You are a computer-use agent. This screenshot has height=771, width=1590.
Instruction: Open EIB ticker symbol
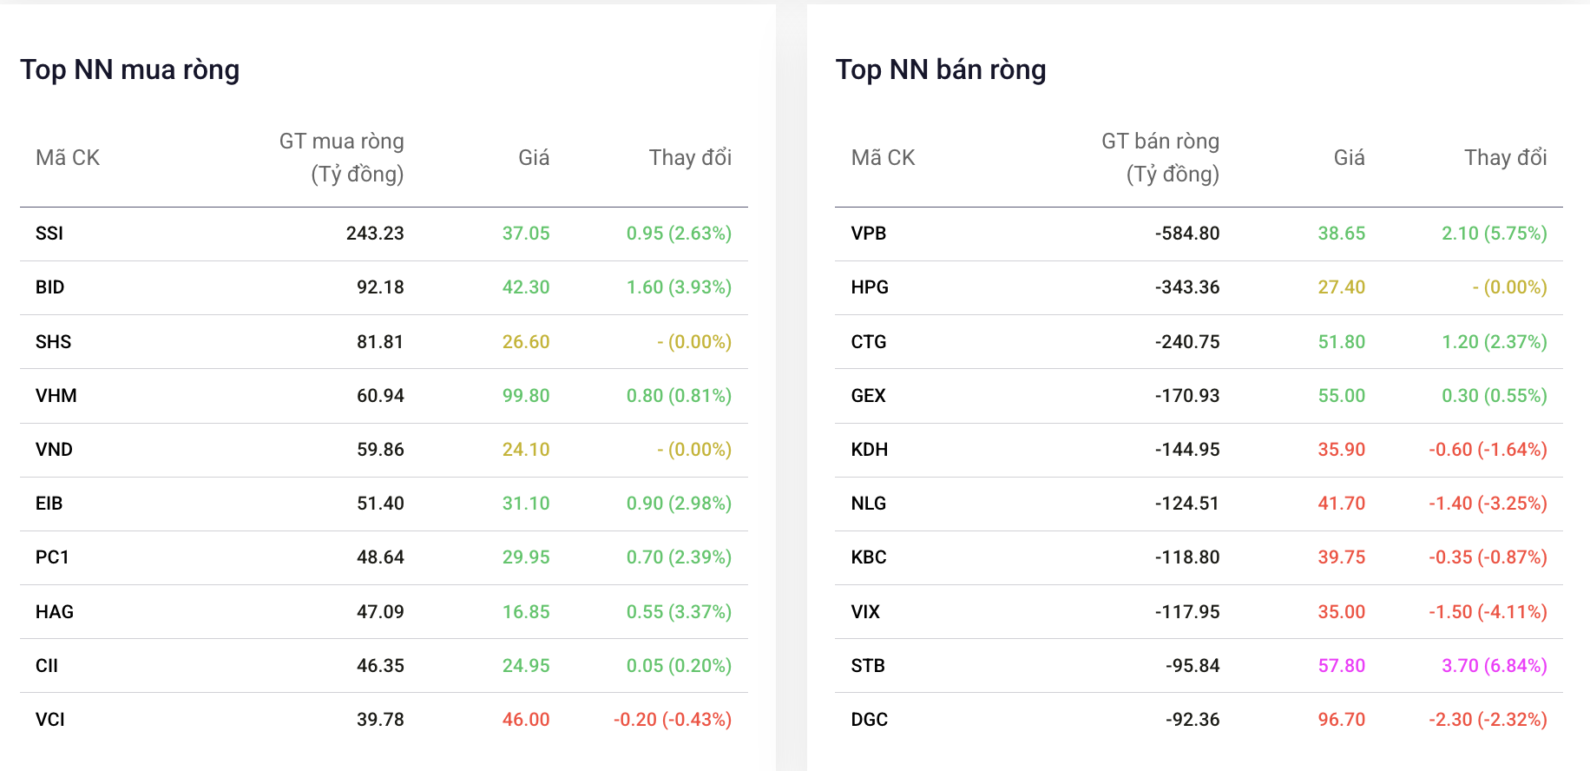[49, 504]
